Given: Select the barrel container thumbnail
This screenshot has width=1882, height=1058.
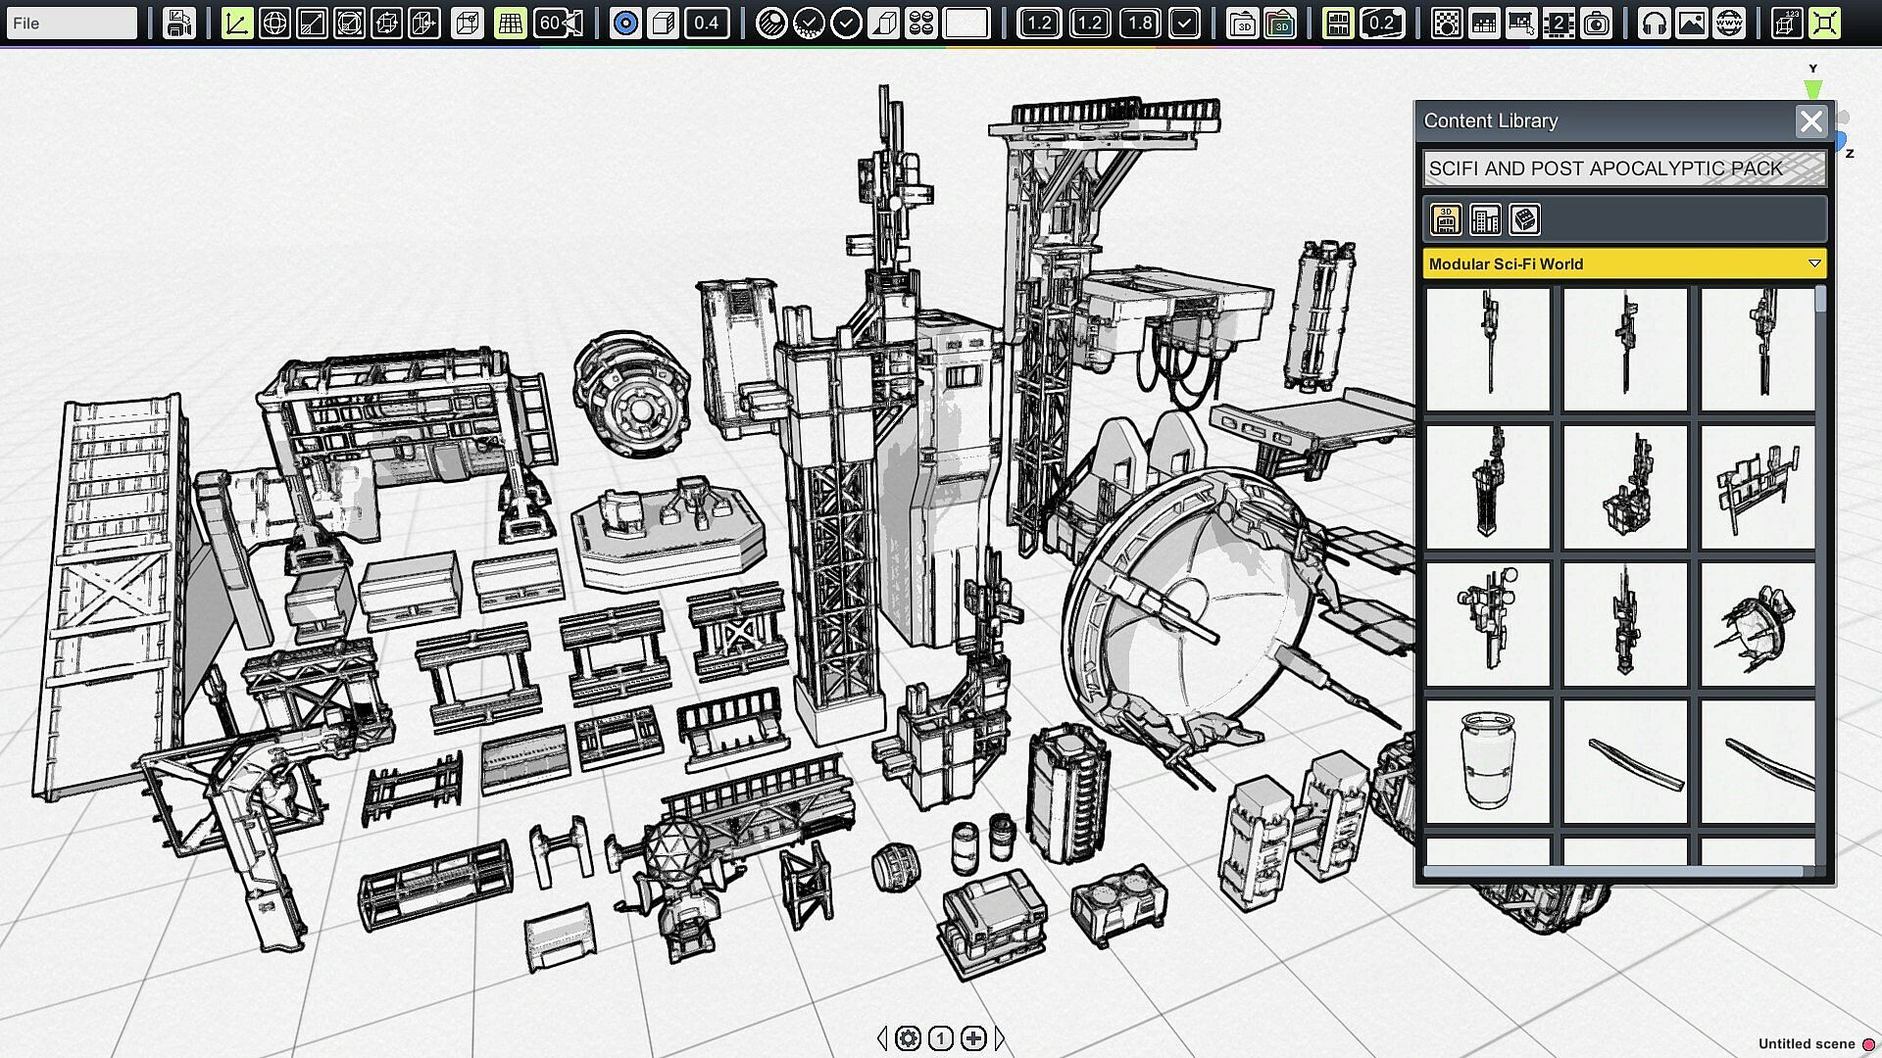Looking at the screenshot, I should click(x=1487, y=761).
